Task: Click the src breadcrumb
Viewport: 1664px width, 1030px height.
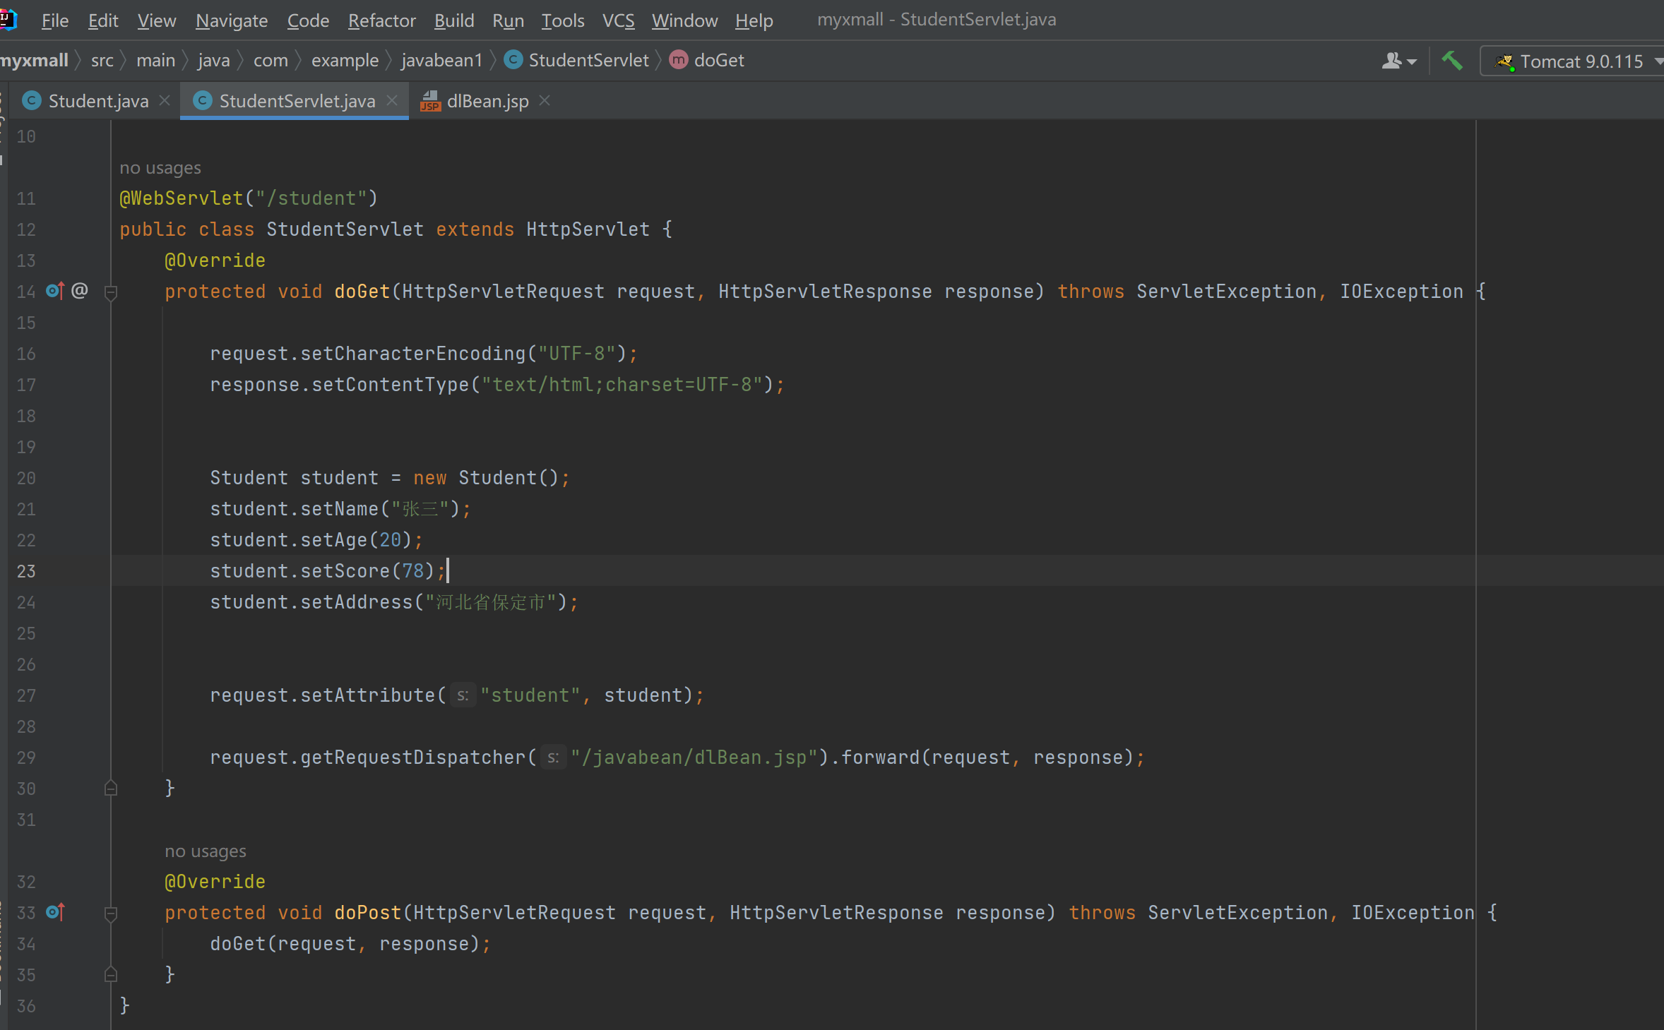Action: [102, 60]
